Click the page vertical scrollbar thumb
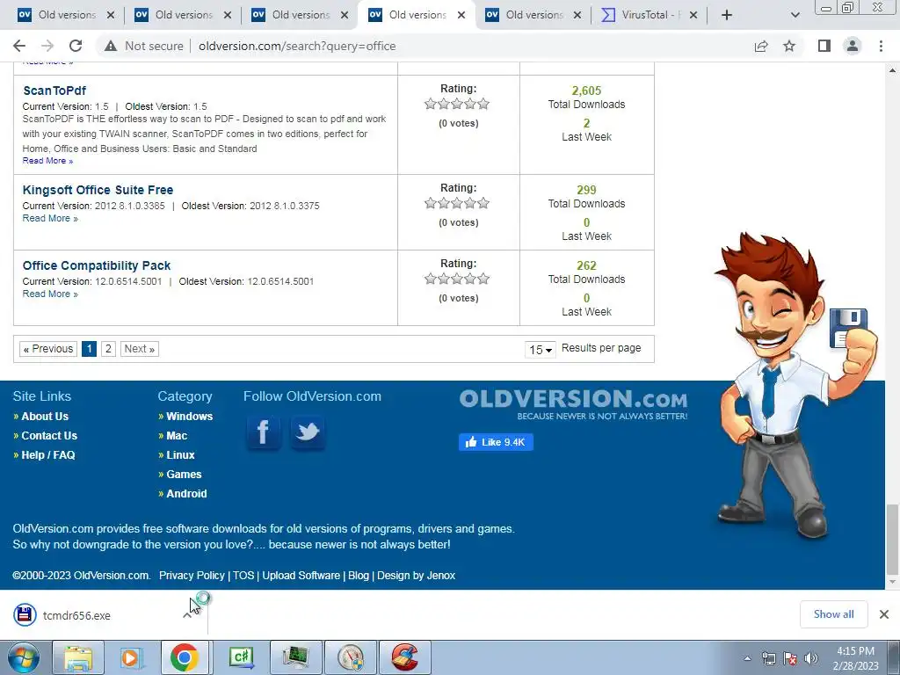The width and height of the screenshot is (900, 675). [892, 540]
